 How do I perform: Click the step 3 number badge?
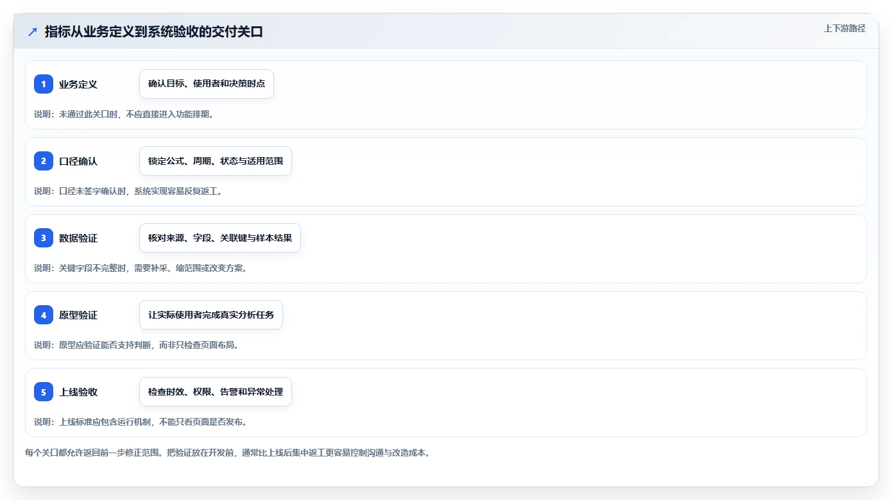(x=44, y=238)
